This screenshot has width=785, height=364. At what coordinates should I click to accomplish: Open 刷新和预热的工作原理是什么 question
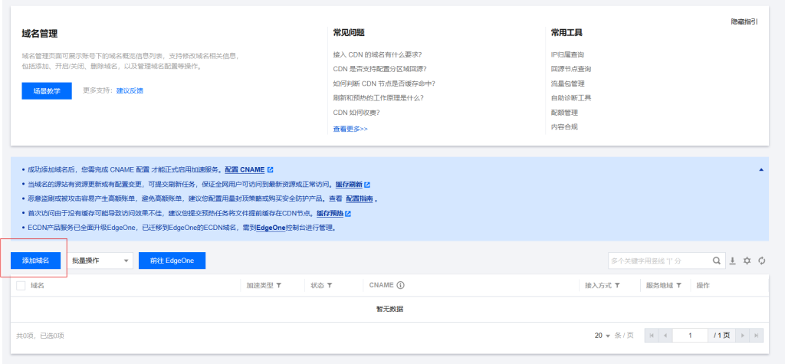pyautogui.click(x=379, y=97)
